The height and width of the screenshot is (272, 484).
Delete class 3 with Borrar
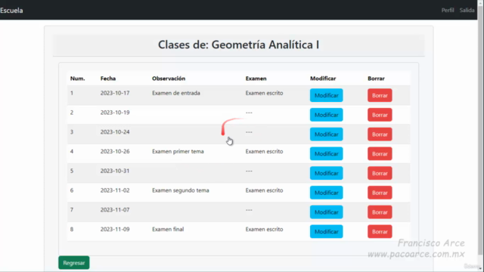pos(380,134)
